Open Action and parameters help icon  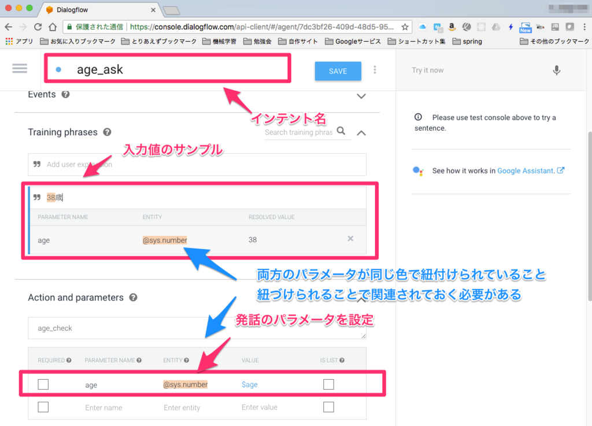133,297
